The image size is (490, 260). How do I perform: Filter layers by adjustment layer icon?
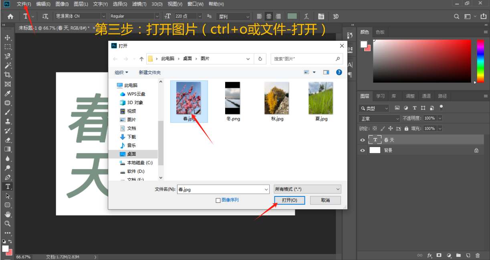click(406, 108)
